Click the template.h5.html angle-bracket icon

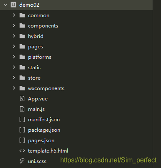tap(22, 151)
